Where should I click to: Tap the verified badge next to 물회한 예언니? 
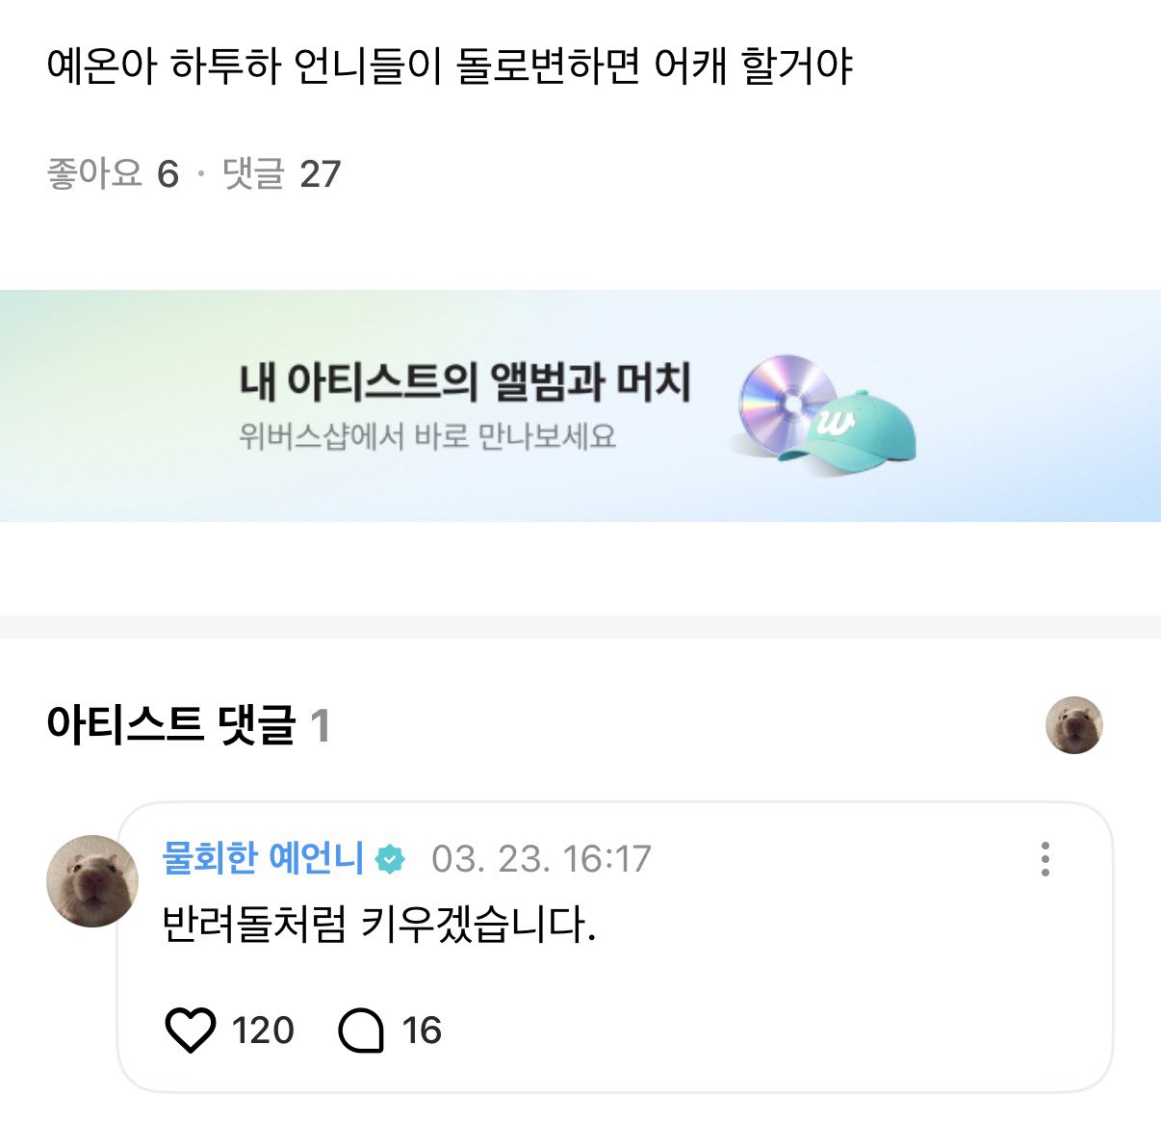390,859
